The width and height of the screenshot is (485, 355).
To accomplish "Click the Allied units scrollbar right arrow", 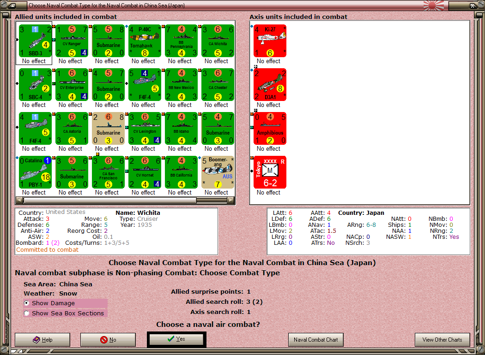I will coord(231,201).
